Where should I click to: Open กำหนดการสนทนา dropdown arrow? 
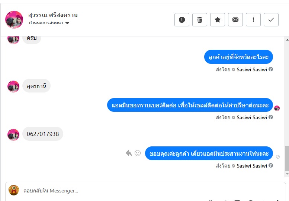pyautogui.click(x=67, y=23)
